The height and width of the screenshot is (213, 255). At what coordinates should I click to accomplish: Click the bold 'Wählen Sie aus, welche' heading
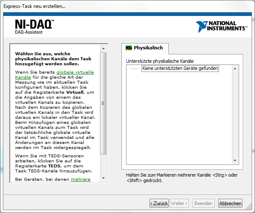point(53,59)
